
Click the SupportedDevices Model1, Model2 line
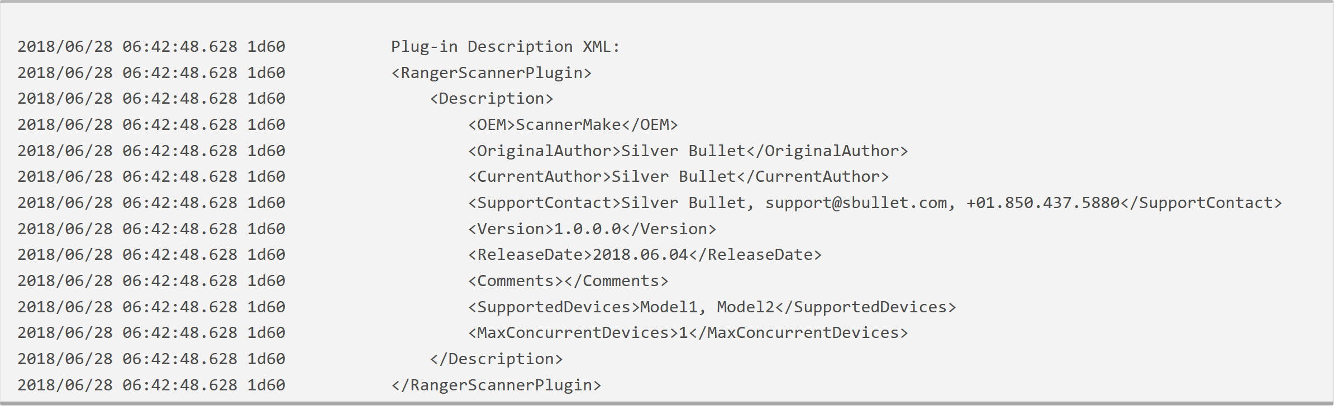pos(712,307)
